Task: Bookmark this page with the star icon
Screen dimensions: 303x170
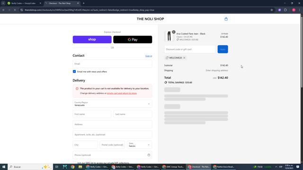Action: pos(271,10)
